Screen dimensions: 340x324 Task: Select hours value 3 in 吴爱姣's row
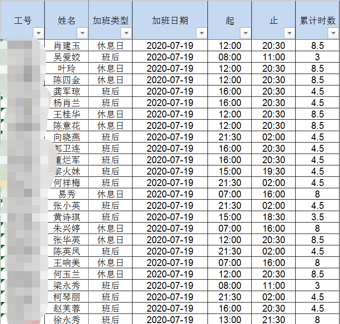318,57
